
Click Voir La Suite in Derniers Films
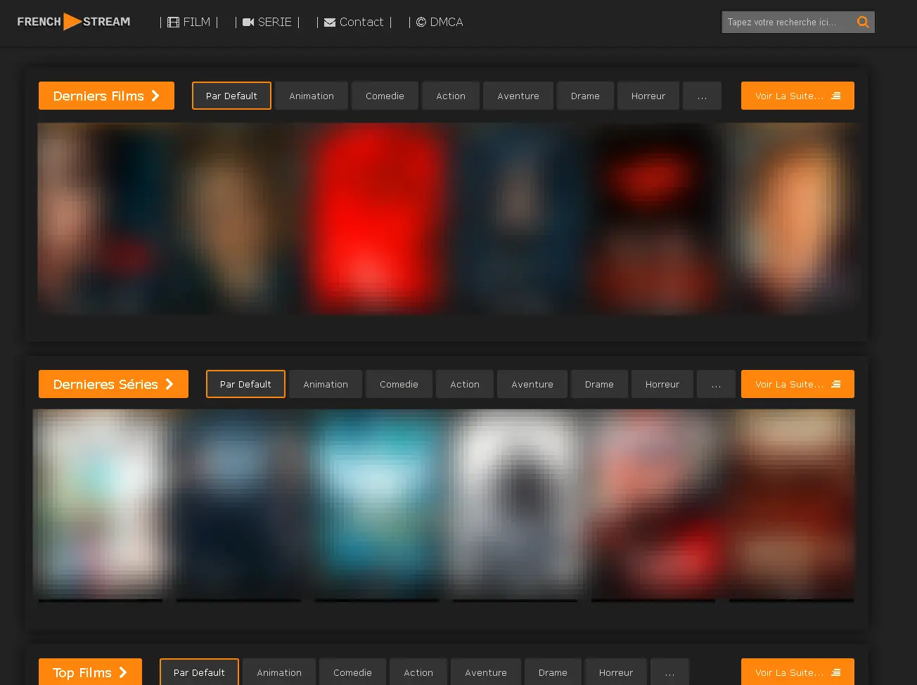coord(797,96)
